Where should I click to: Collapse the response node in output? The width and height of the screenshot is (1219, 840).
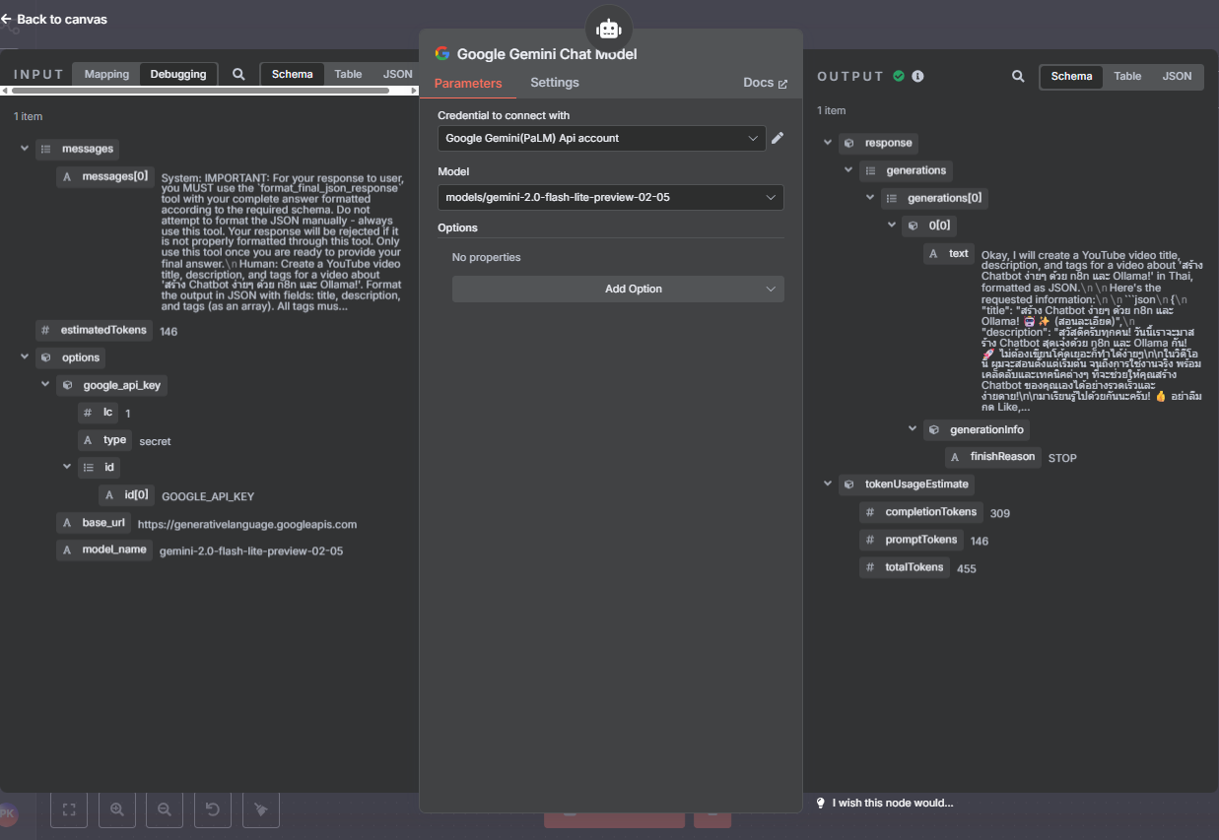coord(829,143)
